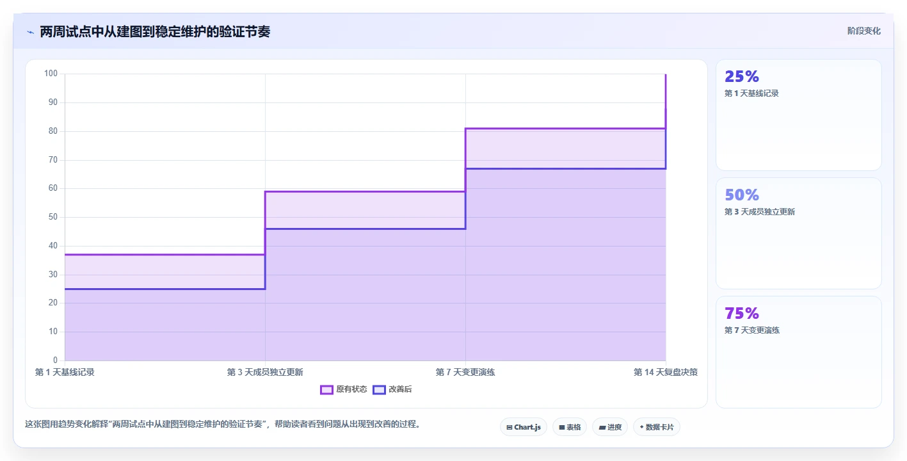
Task: Click the y-axis value 100
Action: click(51, 74)
